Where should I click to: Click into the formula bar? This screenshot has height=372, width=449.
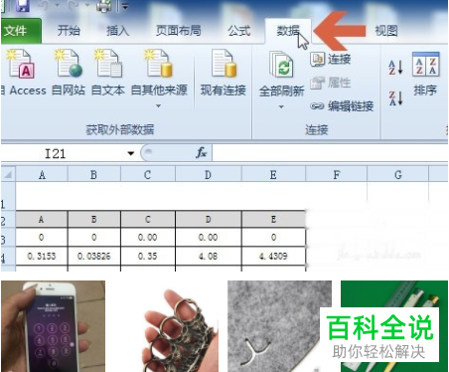[x=330, y=153]
